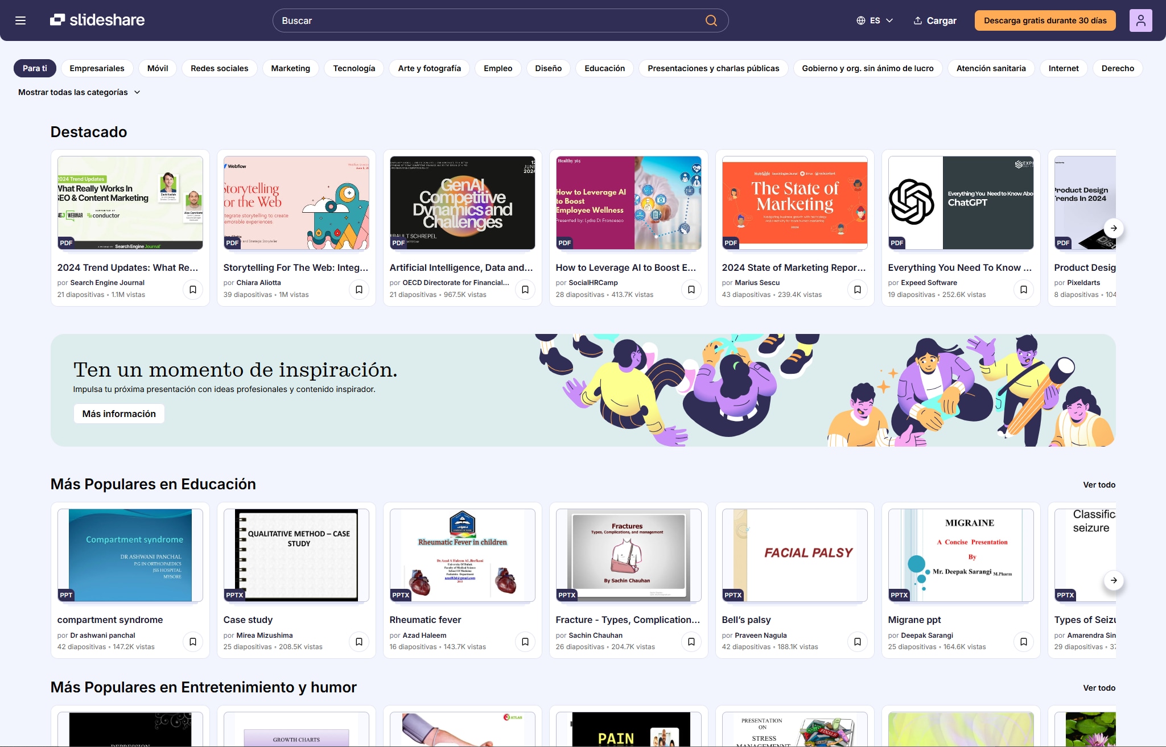Save the Artificial Intelligence, Data presentation

point(525,289)
